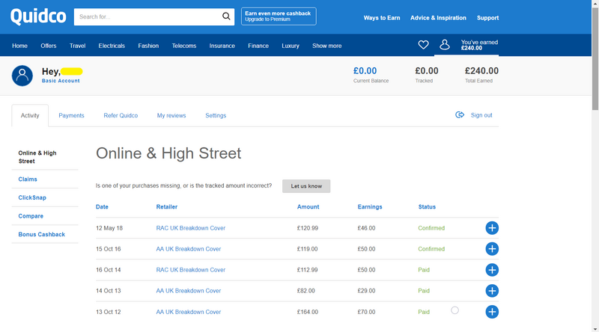Open the Electricals category
This screenshot has width=599, height=332.
tap(112, 46)
